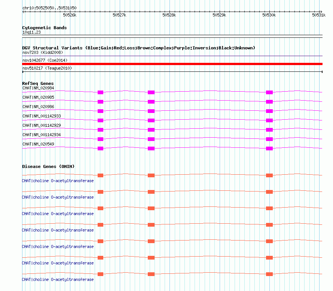Click the 50531k ruler label
Image resolution: width=333 pixels, height=291 pixels.
(x=319, y=15)
